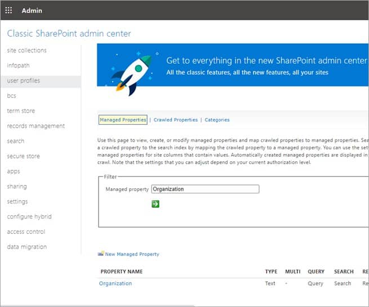Switch to the Managed Properties tab
The height and width of the screenshot is (307, 369).
pos(123,120)
